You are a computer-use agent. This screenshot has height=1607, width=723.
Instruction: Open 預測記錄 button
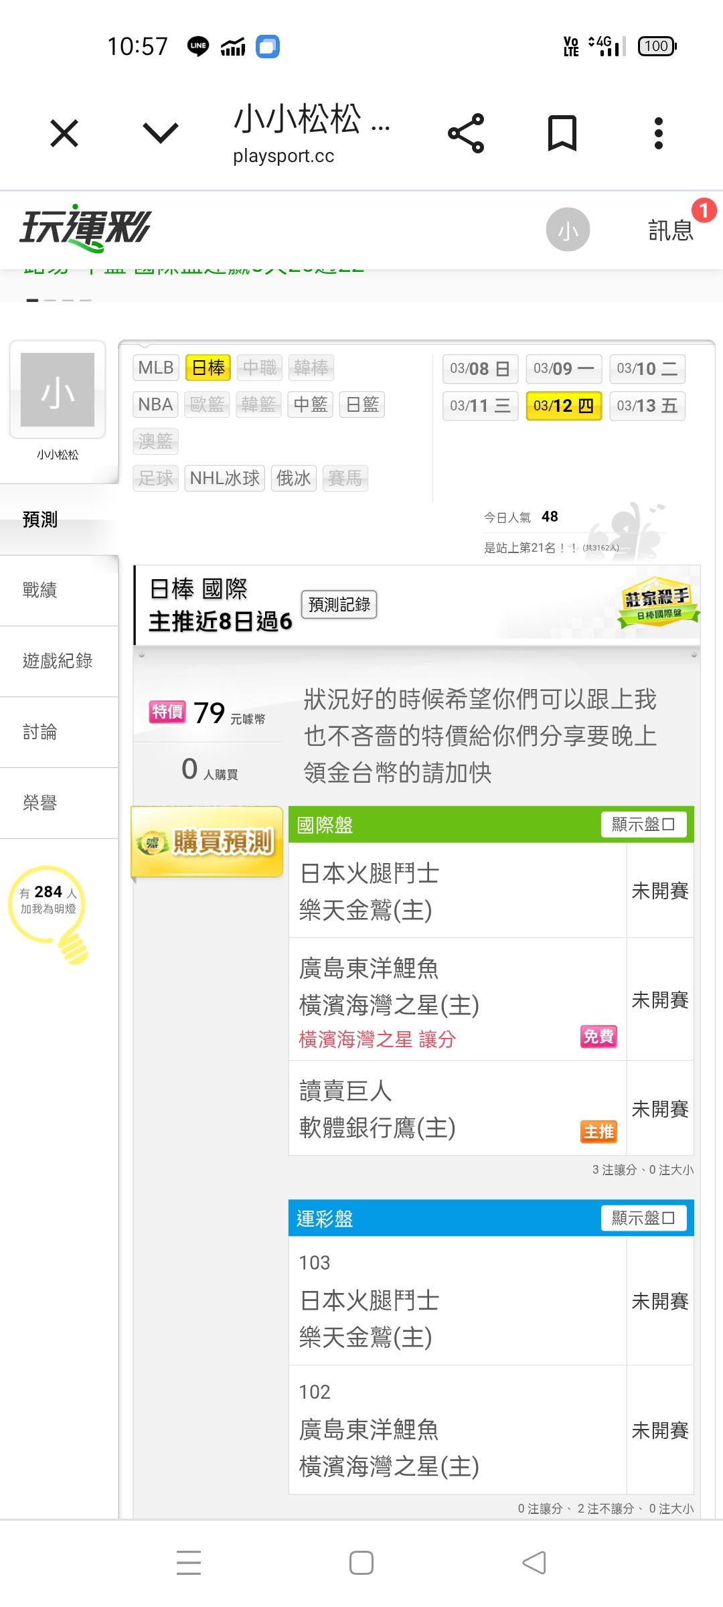coord(339,605)
